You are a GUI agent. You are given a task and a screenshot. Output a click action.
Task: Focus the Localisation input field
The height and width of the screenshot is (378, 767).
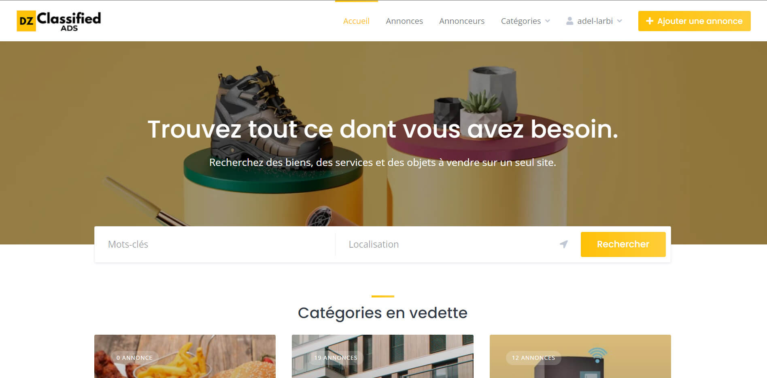point(451,244)
